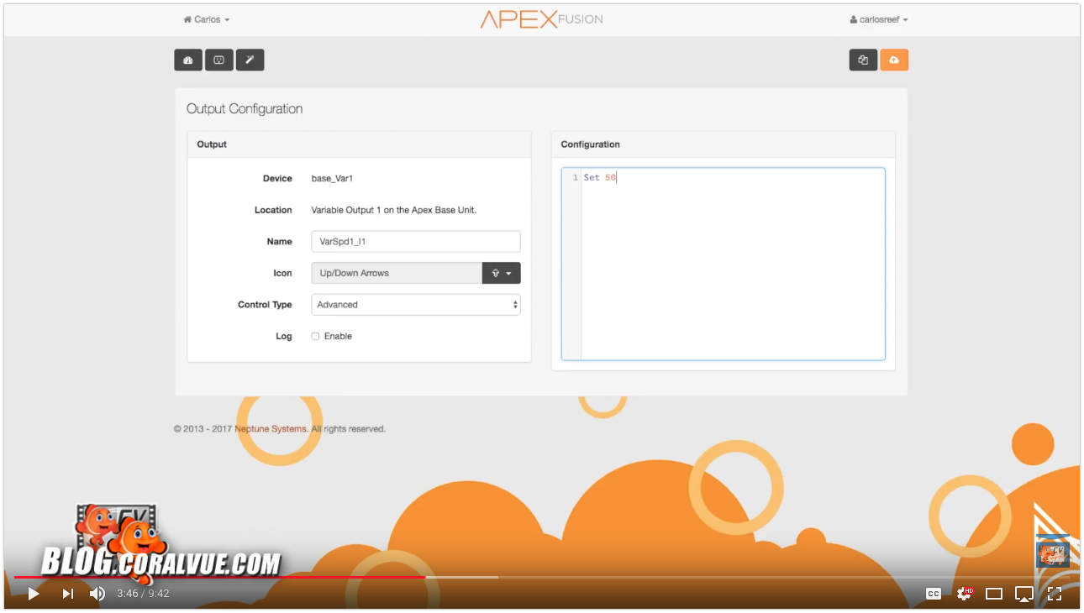Click the copy configuration icon button

pyautogui.click(x=863, y=60)
